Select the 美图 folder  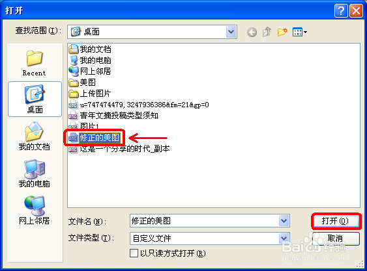[x=82, y=83]
